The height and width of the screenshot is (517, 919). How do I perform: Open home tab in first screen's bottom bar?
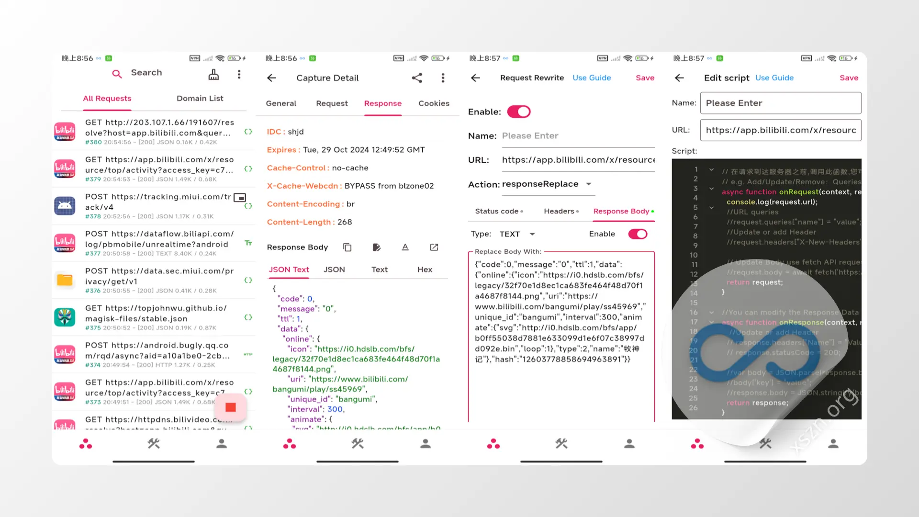[86, 444]
